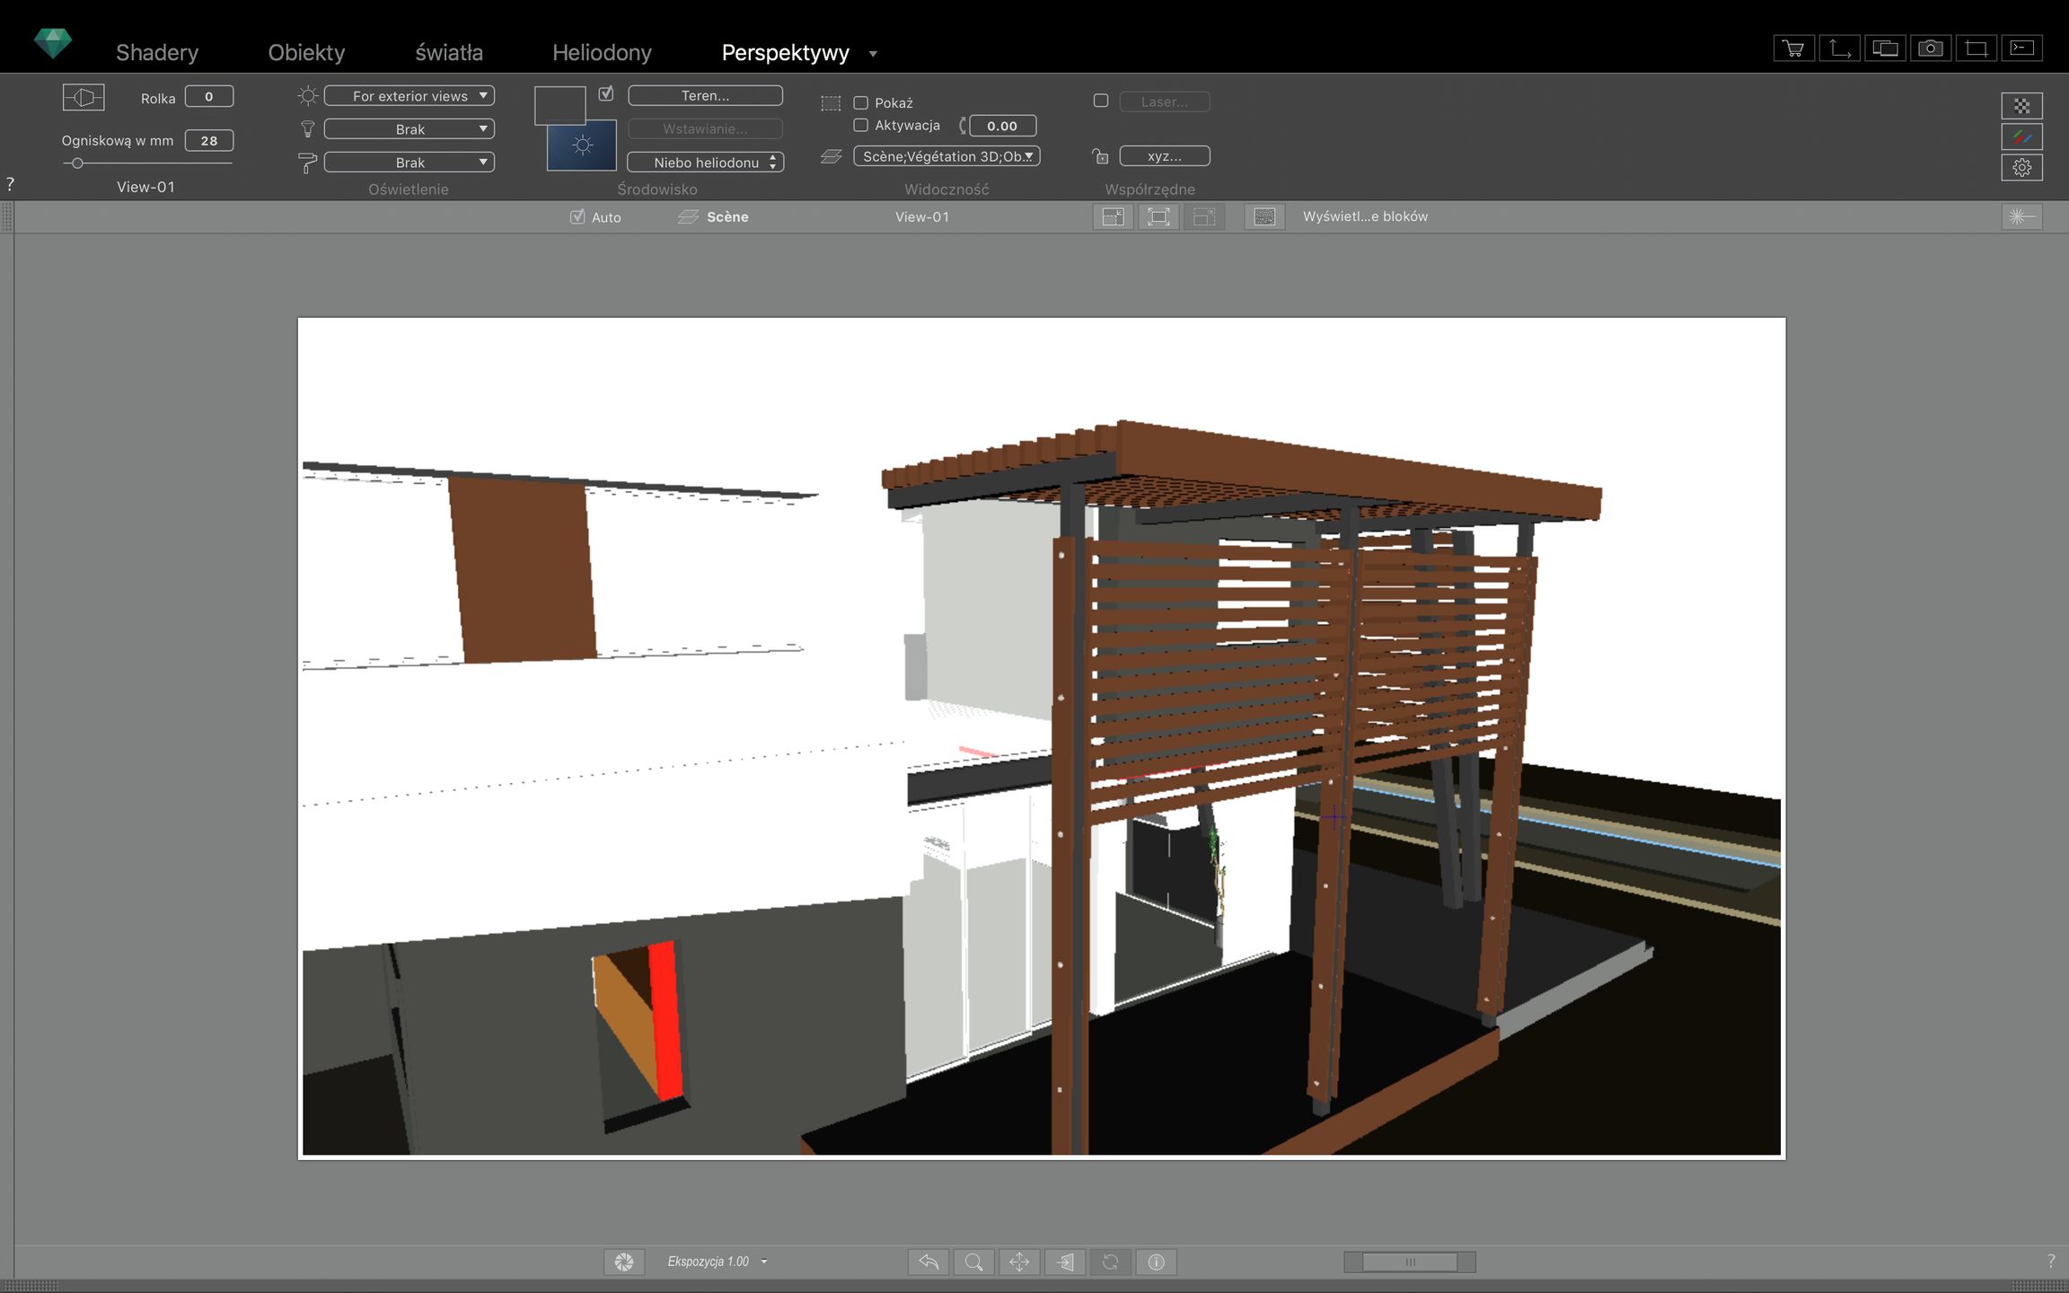Open render settings via gear icon
The height and width of the screenshot is (1293, 2069).
click(x=2022, y=167)
